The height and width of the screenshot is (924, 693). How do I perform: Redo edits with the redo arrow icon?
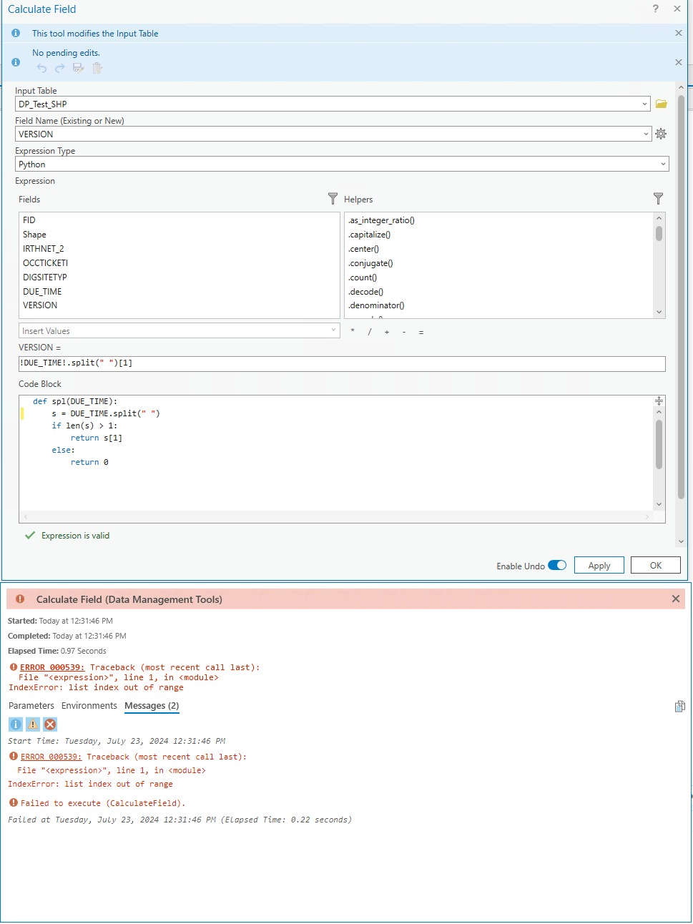(59, 68)
